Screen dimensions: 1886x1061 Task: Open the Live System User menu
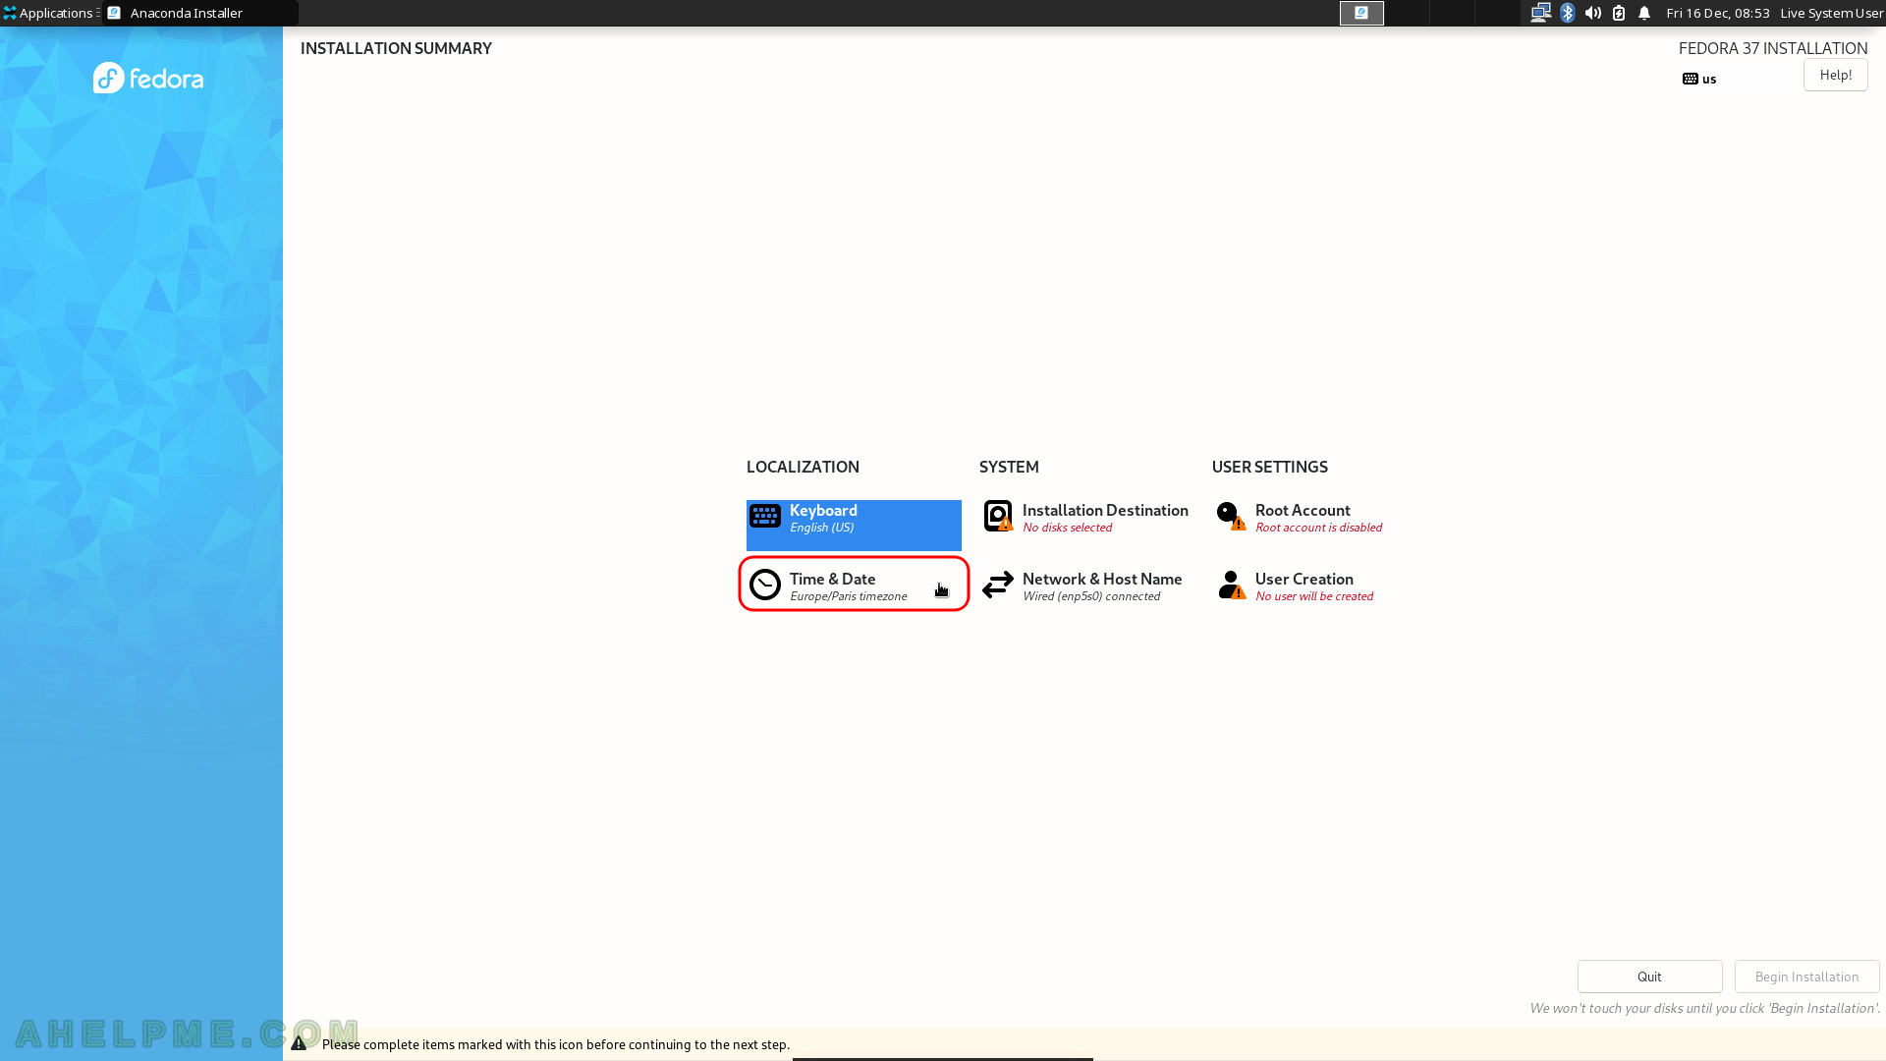[x=1831, y=13]
